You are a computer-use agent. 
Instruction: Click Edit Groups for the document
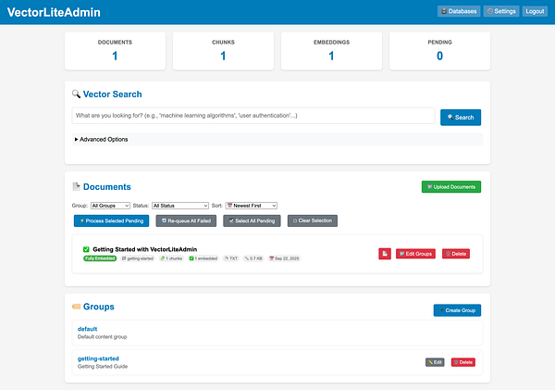point(415,254)
